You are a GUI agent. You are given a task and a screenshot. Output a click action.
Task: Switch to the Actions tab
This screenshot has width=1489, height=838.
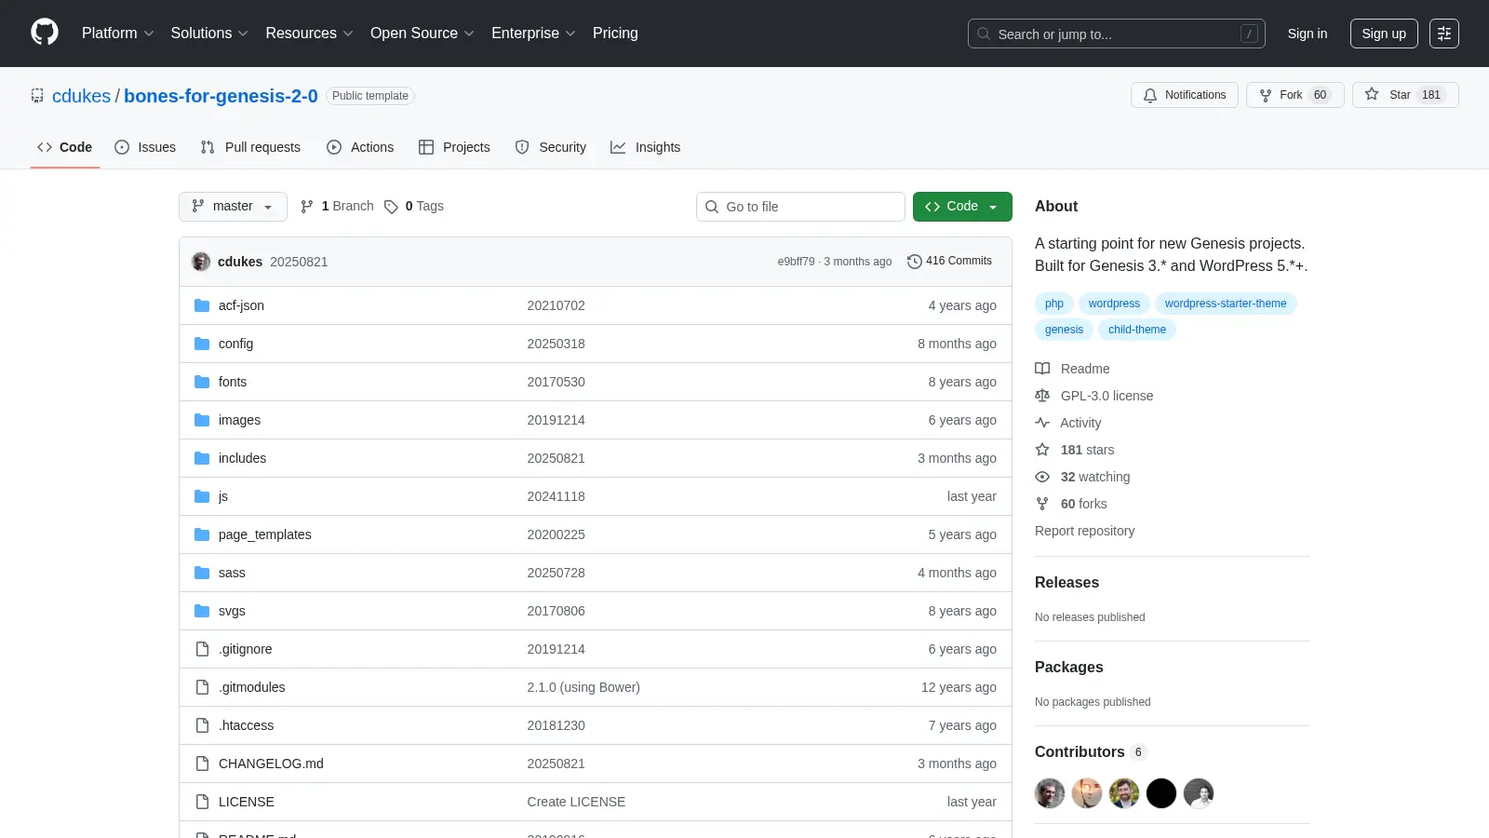click(x=360, y=147)
